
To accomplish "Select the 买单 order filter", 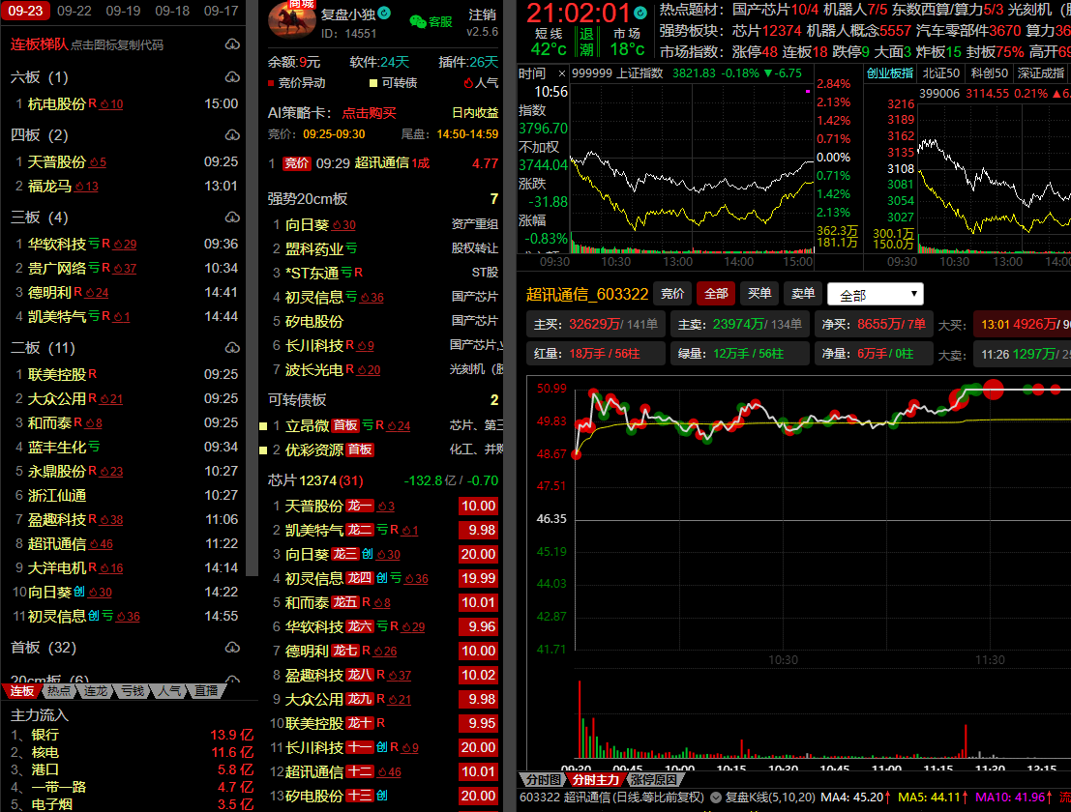I will tap(759, 294).
